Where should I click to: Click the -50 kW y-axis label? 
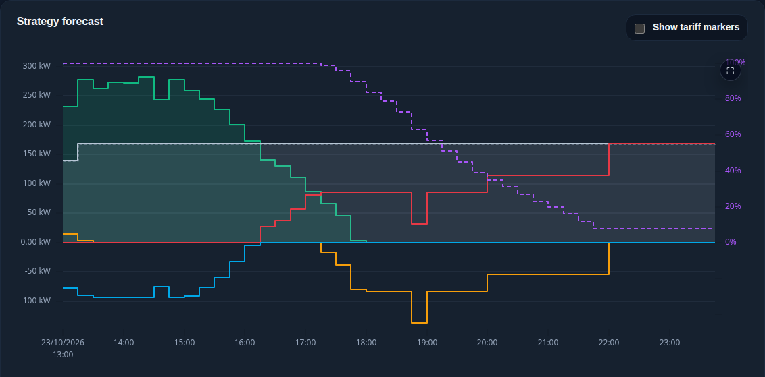37,271
